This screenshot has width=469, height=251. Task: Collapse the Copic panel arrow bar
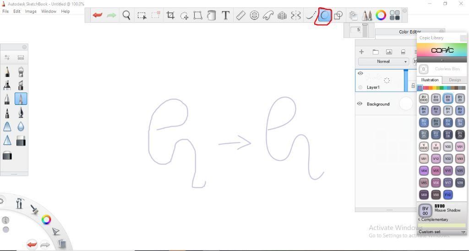pos(442,60)
